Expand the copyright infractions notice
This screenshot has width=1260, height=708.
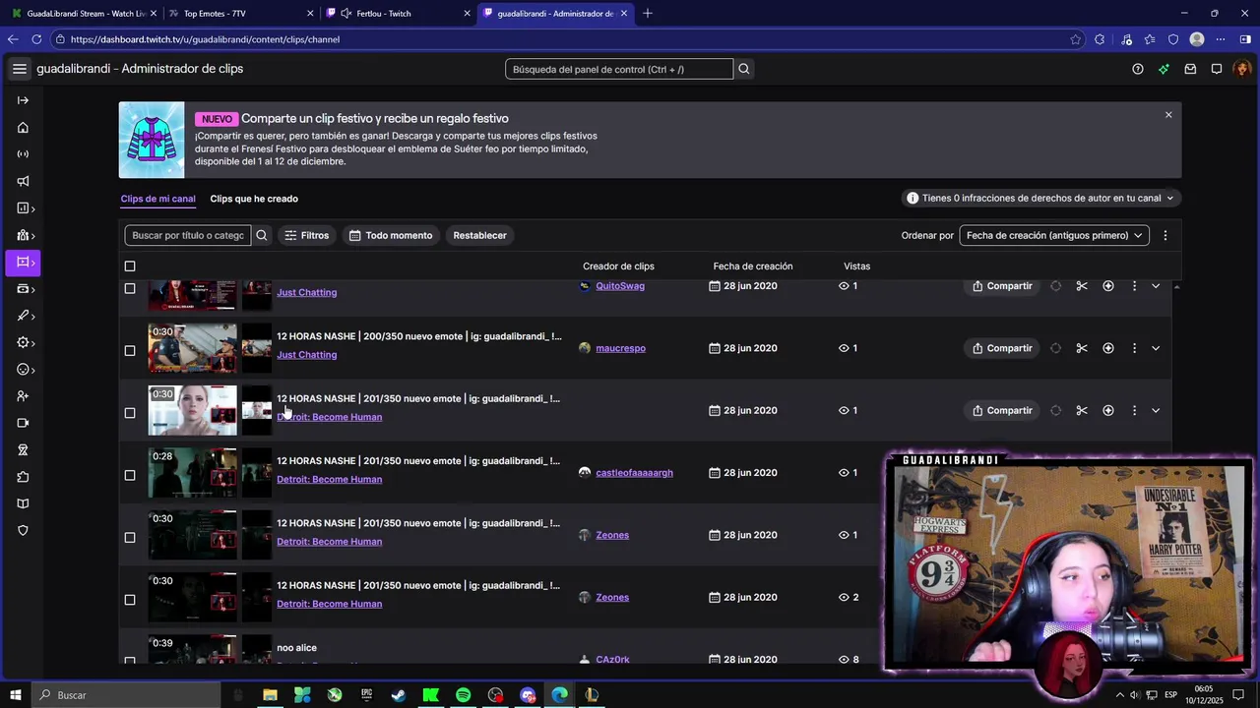tap(1041, 198)
